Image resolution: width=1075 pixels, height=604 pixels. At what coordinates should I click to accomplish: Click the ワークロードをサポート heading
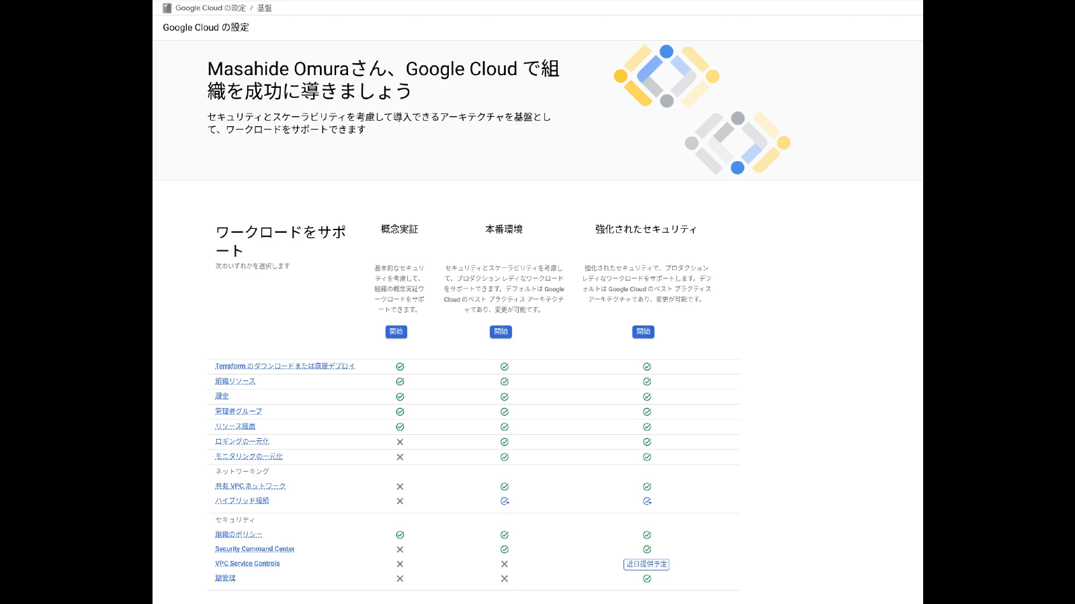tap(281, 241)
